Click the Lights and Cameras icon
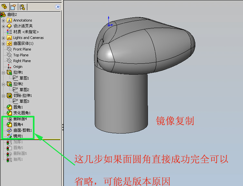The height and width of the screenshot is (186, 243). point(9,38)
